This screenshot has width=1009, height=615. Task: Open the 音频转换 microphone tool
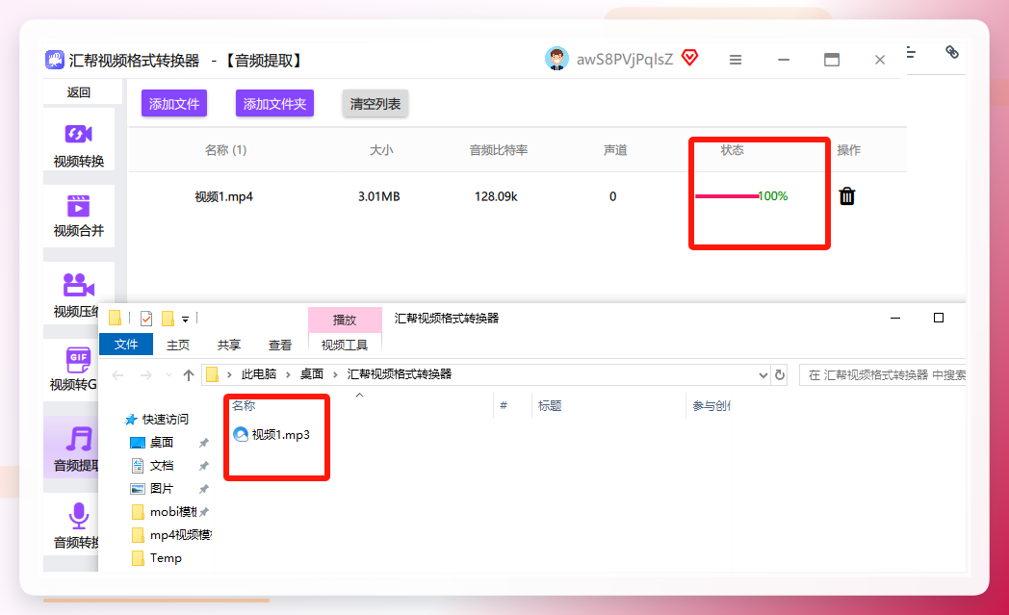(79, 516)
